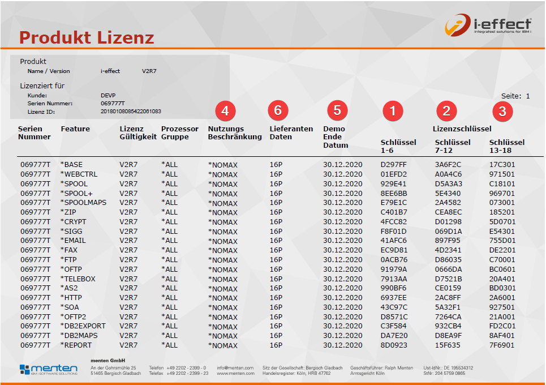Click the Produkt Lizenz page title
The image size is (546, 385).
pyautogui.click(x=87, y=37)
